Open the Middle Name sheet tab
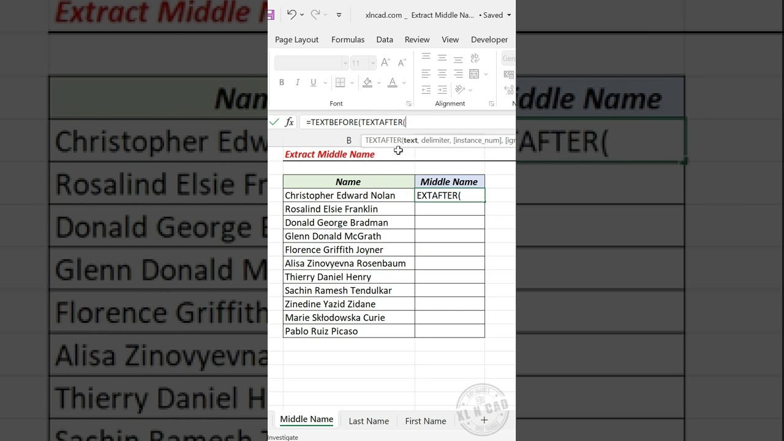 pyautogui.click(x=306, y=420)
